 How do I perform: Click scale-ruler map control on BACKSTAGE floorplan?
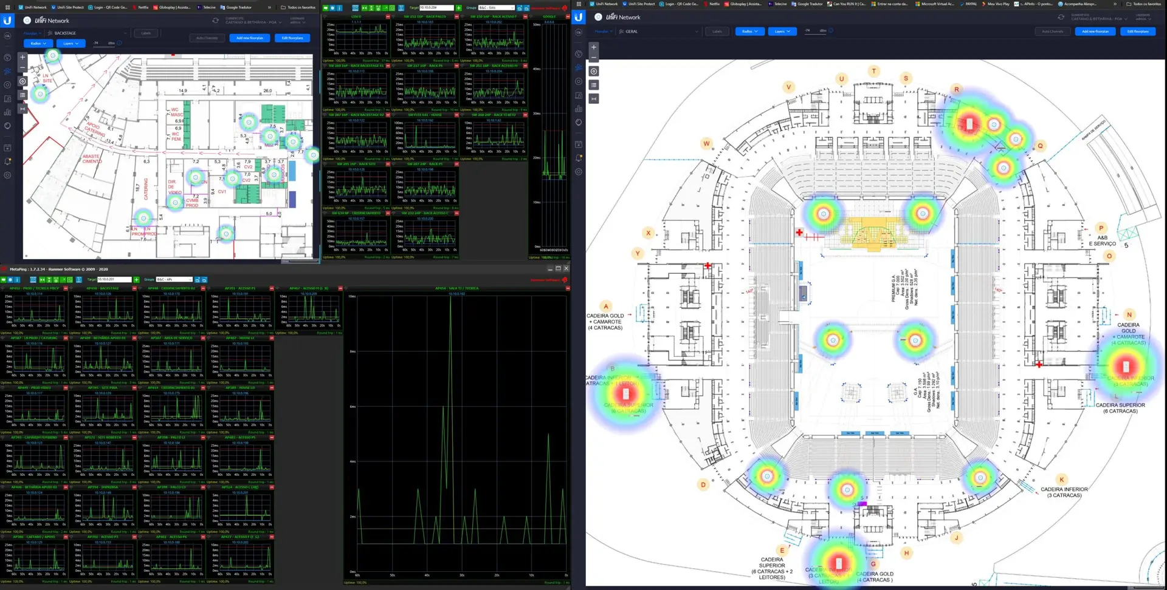[x=22, y=109]
